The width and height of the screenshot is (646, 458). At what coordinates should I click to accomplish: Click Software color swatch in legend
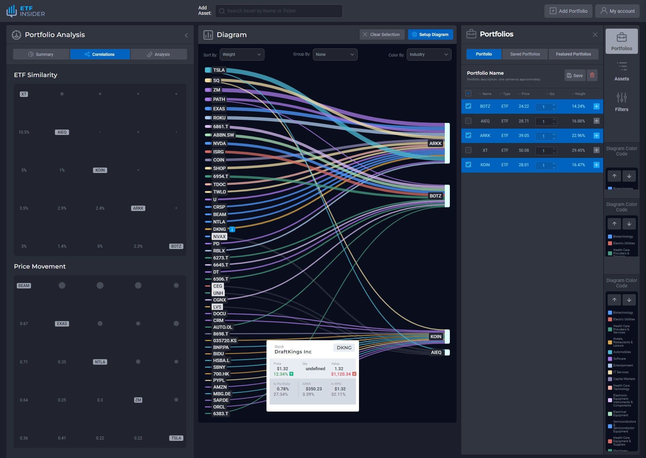[610, 359]
